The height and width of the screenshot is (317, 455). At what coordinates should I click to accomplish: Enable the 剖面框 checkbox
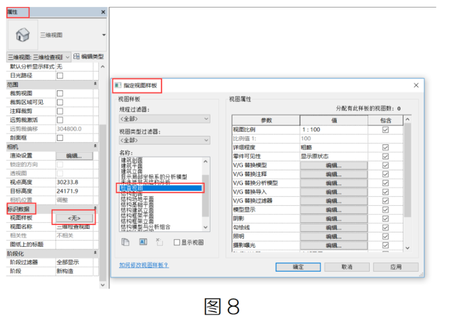coord(60,137)
